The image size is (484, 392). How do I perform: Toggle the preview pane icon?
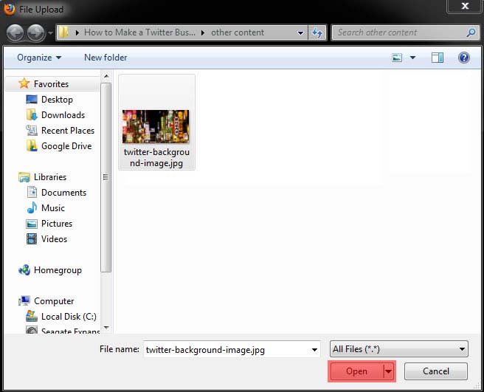[x=438, y=58]
